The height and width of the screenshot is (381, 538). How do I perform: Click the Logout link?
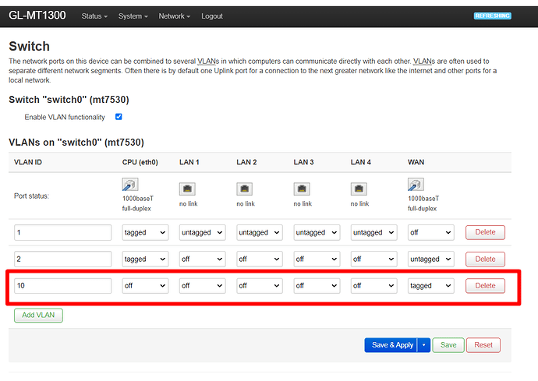[x=211, y=16]
